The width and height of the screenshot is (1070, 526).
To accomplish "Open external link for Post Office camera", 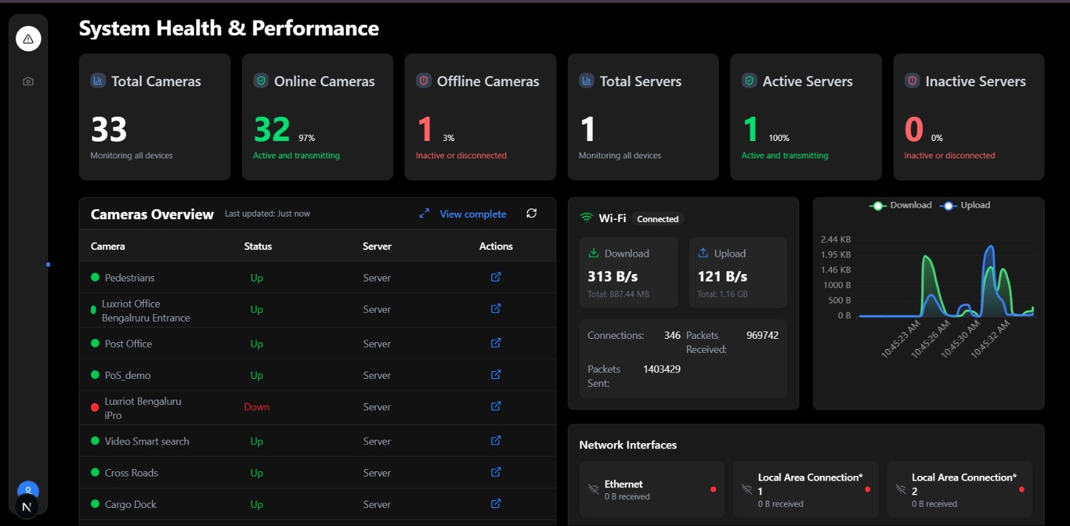I will [x=496, y=344].
